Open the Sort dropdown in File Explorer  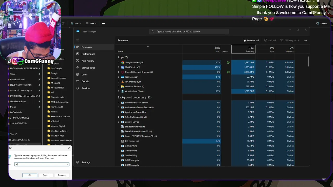(x=76, y=23)
